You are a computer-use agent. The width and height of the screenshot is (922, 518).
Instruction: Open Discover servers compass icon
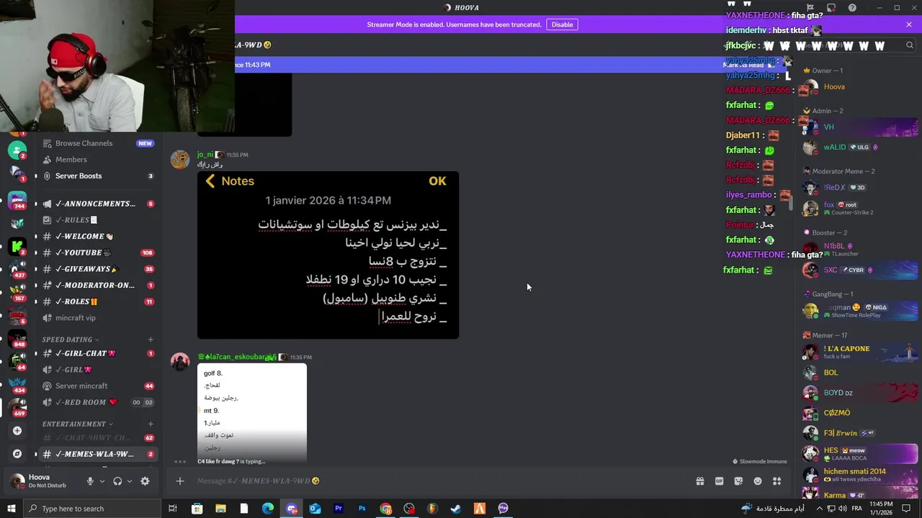pos(17,454)
